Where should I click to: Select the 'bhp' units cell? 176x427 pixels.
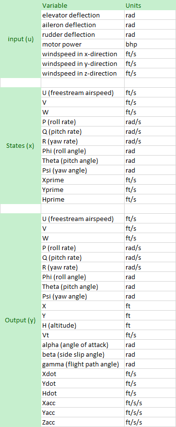click(150, 45)
